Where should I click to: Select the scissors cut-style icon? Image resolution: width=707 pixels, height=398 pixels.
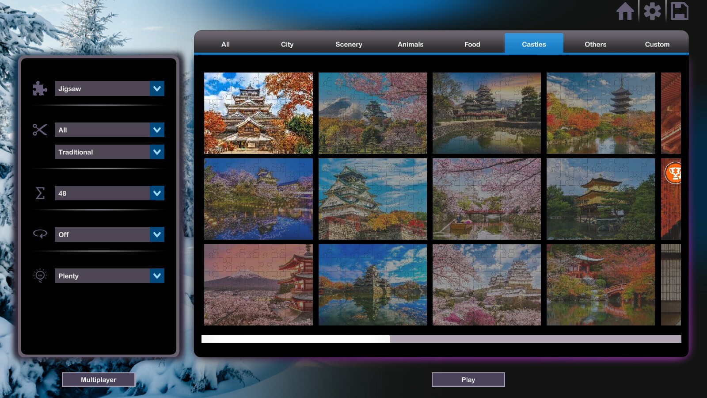(x=39, y=130)
